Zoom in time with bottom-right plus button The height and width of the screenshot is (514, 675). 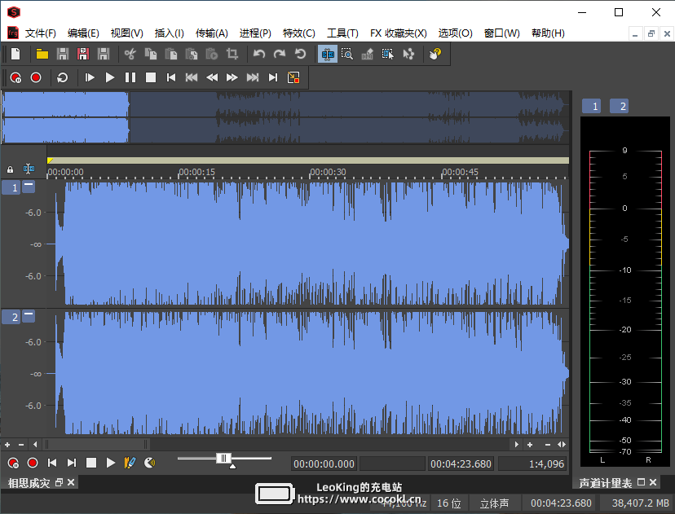(x=530, y=444)
